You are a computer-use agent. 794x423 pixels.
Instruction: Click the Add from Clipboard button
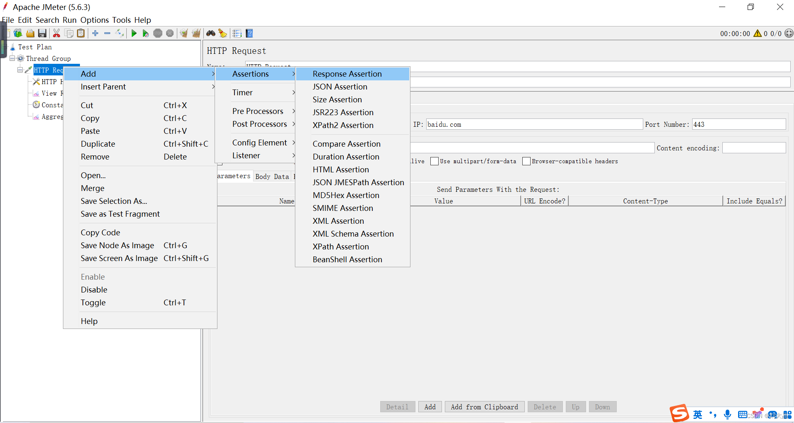(x=485, y=407)
